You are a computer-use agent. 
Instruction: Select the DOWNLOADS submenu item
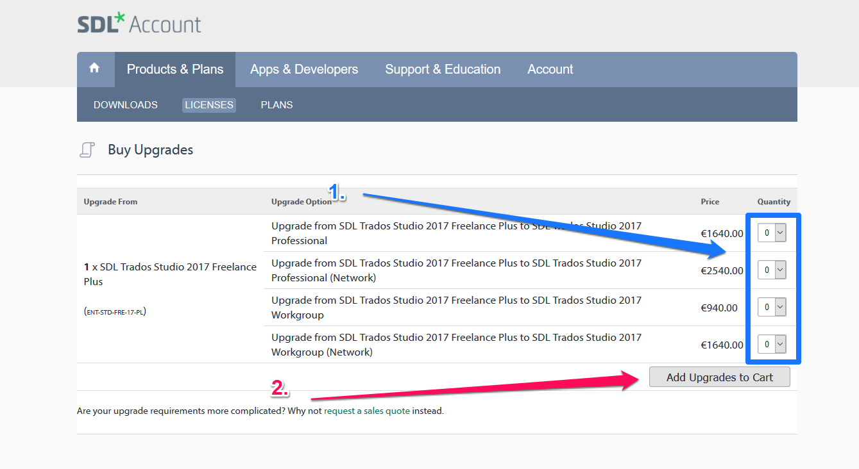(126, 105)
